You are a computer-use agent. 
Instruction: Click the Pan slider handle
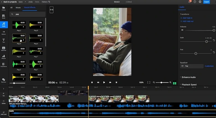(196, 53)
